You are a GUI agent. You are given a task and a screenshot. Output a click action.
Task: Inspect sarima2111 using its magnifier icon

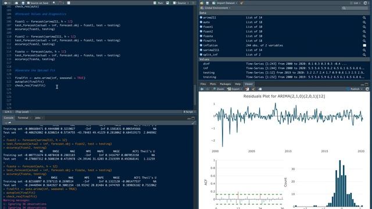pos(364,50)
